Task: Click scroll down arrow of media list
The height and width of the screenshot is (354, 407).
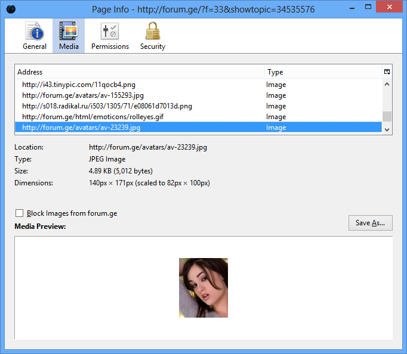Action: coord(387,129)
